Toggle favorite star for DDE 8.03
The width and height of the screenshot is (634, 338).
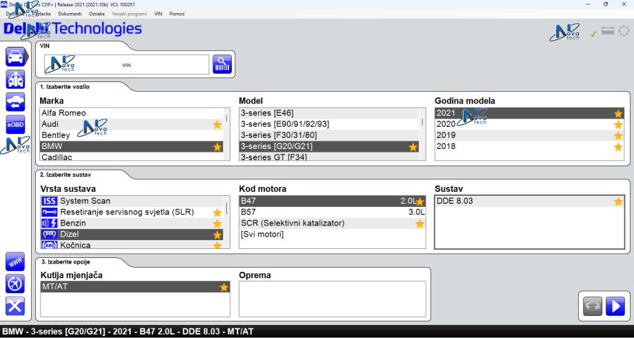[x=618, y=201]
